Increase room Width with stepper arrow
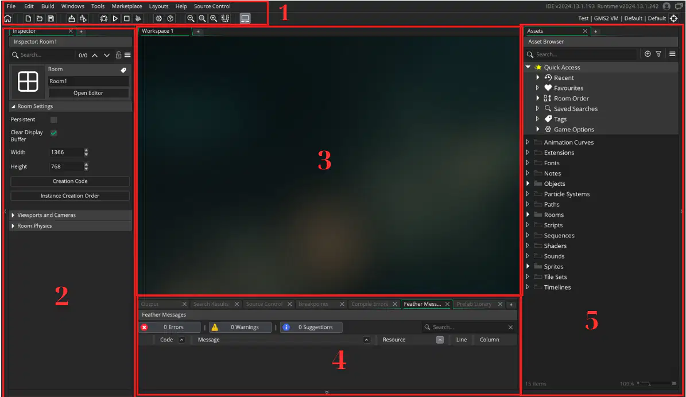Viewport: 686px width, 397px height. click(x=86, y=150)
